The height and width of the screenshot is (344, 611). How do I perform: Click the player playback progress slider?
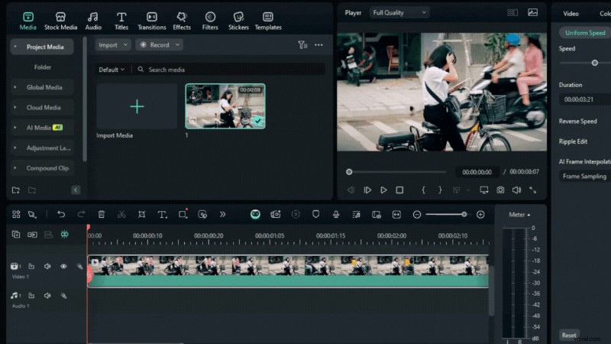coord(396,172)
